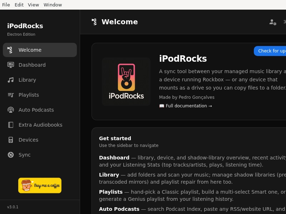Click the v3.0.1 version label
Image resolution: width=286 pixels, height=214 pixels.
pyautogui.click(x=13, y=207)
